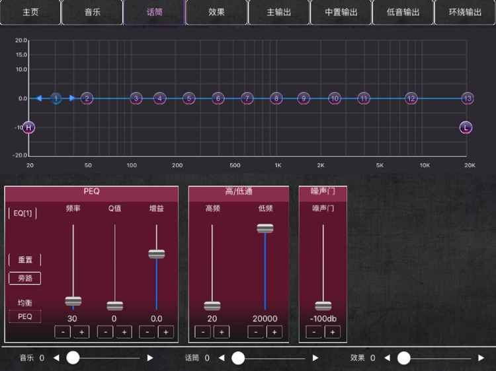Click the Q值 slider handle
This screenshot has width=496, height=371.
[115, 306]
